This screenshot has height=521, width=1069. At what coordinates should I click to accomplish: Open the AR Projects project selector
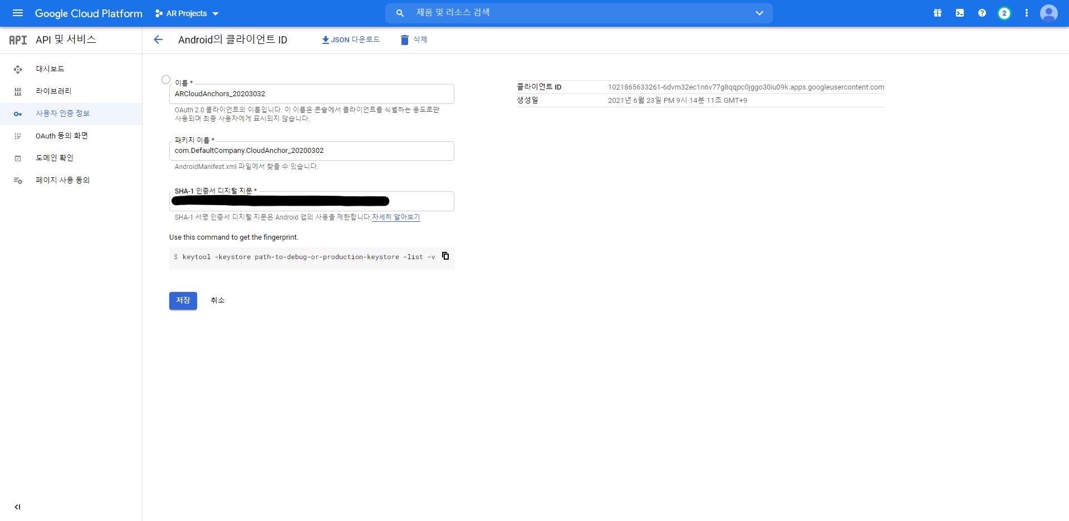click(187, 13)
